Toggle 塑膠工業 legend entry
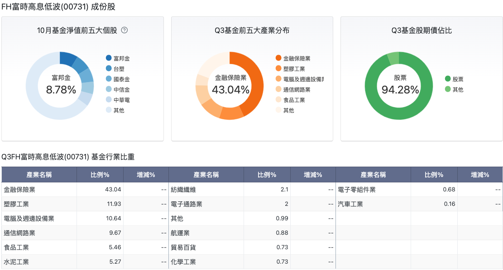 (x=290, y=69)
